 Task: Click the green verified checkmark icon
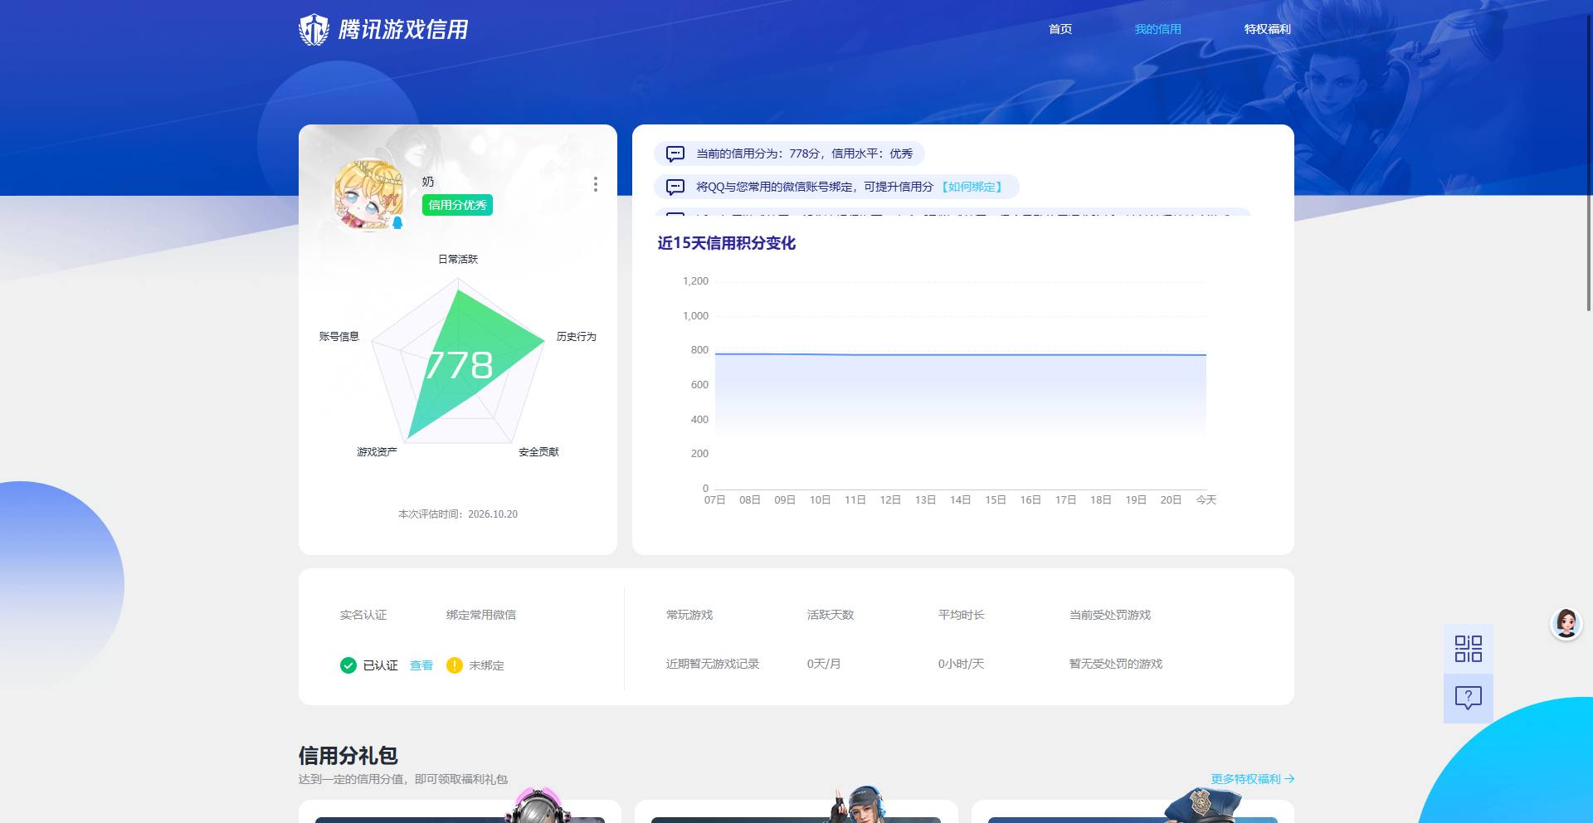click(348, 665)
